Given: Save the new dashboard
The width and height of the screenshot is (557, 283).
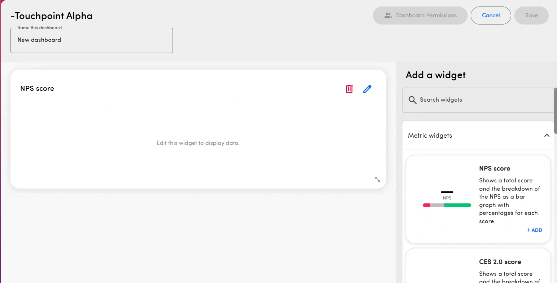Looking at the screenshot, I should (x=531, y=16).
